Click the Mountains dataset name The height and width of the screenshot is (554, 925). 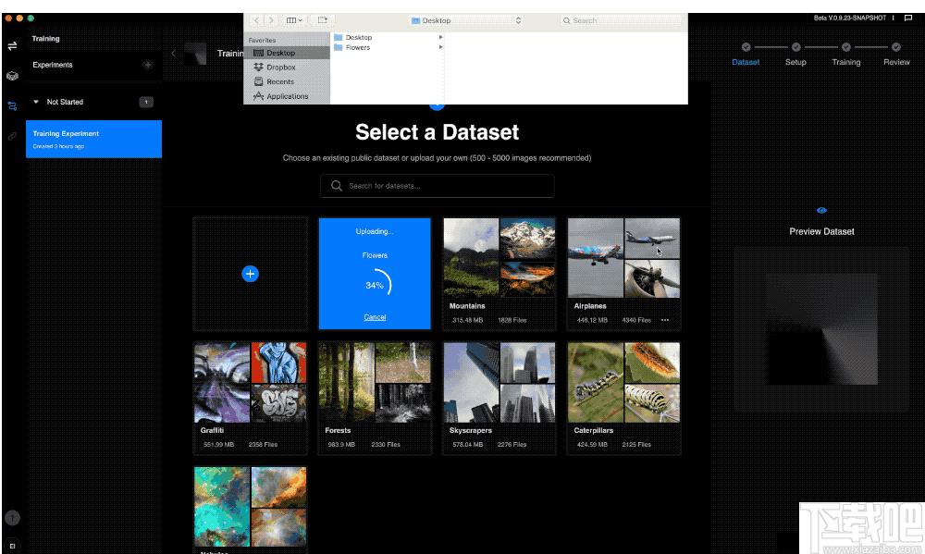pos(467,306)
